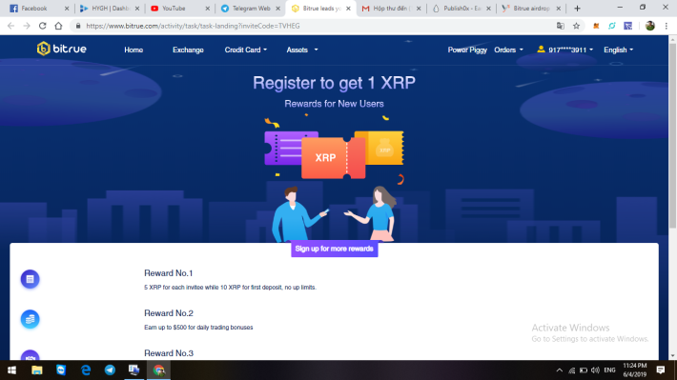This screenshot has width=677, height=380.
Task: Go to the Exchange page
Action: [x=188, y=50]
